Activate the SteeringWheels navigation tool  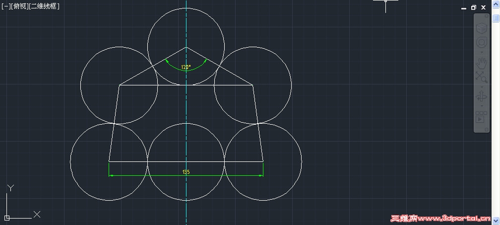pos(481,42)
